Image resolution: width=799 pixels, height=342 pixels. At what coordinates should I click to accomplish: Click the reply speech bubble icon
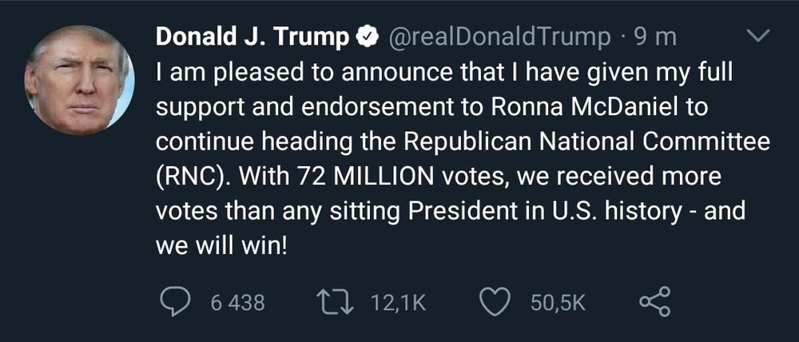click(x=174, y=302)
